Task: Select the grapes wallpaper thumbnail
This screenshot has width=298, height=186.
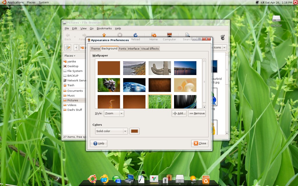Action: pyautogui.click(x=109, y=85)
